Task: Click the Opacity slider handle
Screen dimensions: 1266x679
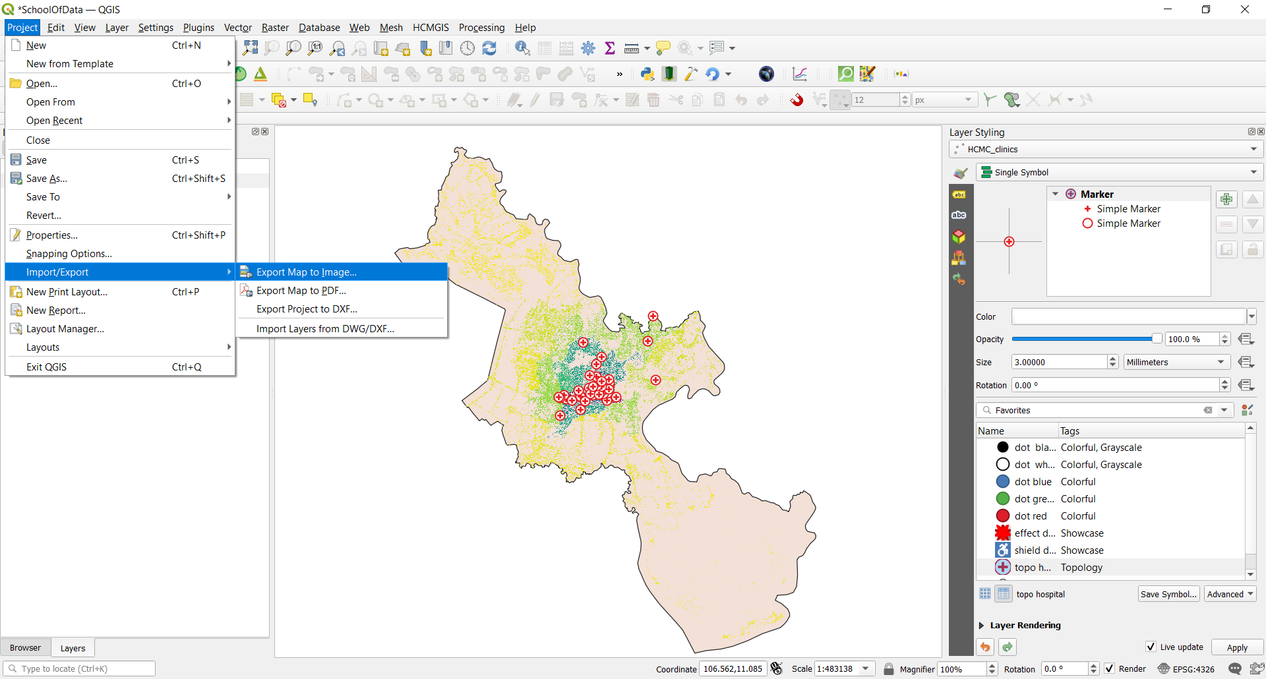Action: [x=1157, y=339]
